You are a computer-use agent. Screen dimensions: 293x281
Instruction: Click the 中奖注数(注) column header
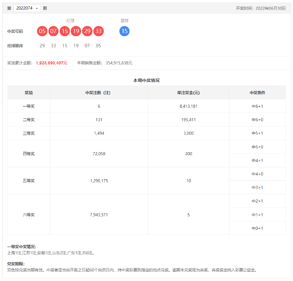point(99,93)
